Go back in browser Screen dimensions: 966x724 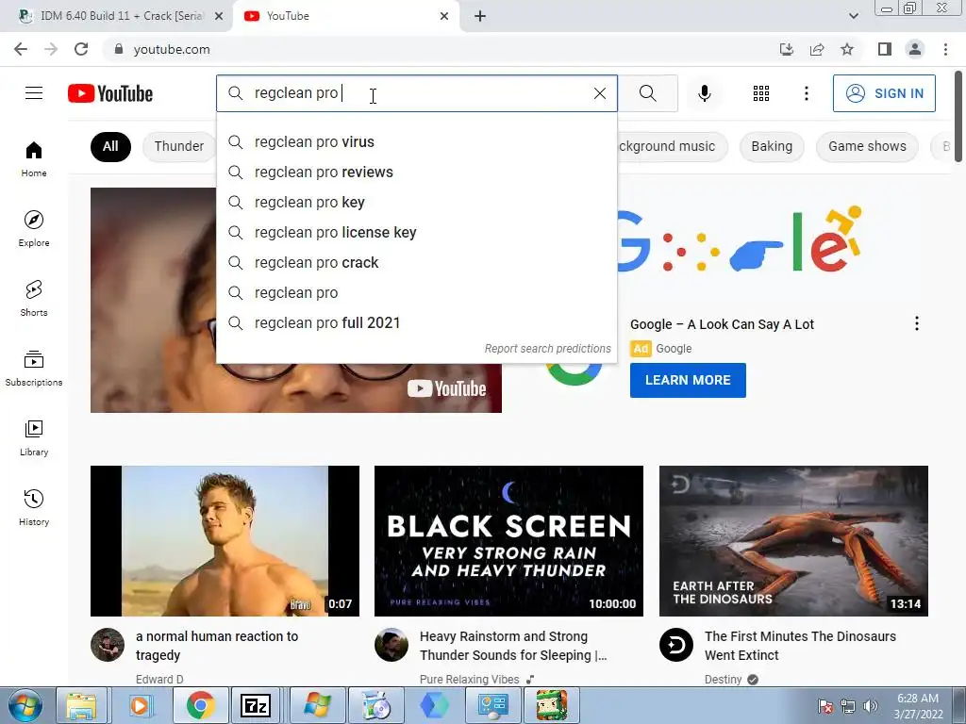point(21,49)
